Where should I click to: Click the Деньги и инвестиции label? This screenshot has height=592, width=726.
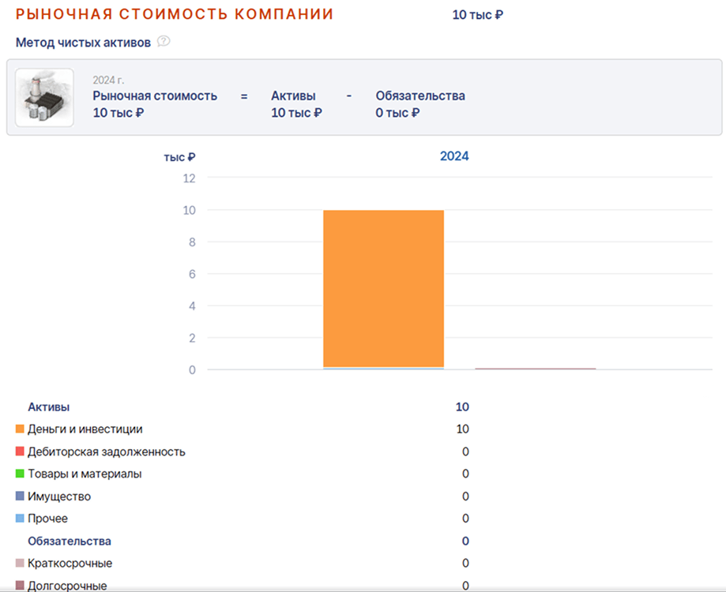[x=85, y=429]
